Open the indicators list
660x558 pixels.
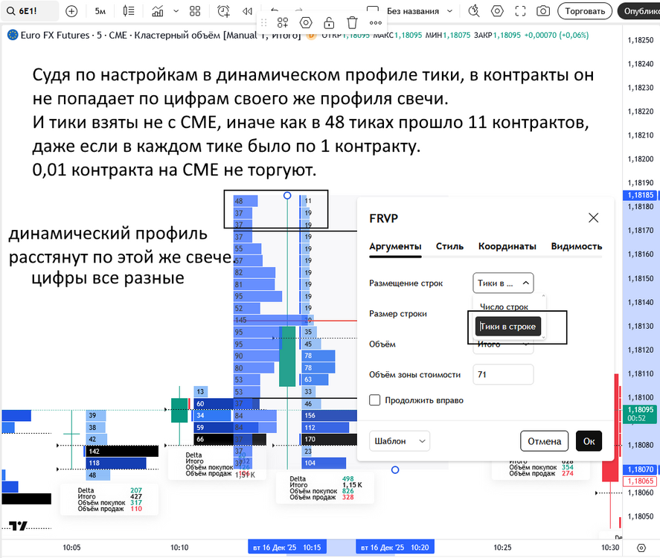158,11
